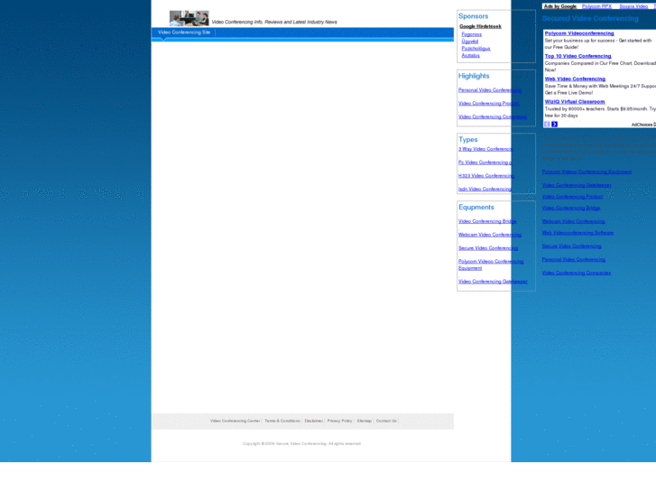Open Video Conferencing Bridge under Equpments

[487, 221]
